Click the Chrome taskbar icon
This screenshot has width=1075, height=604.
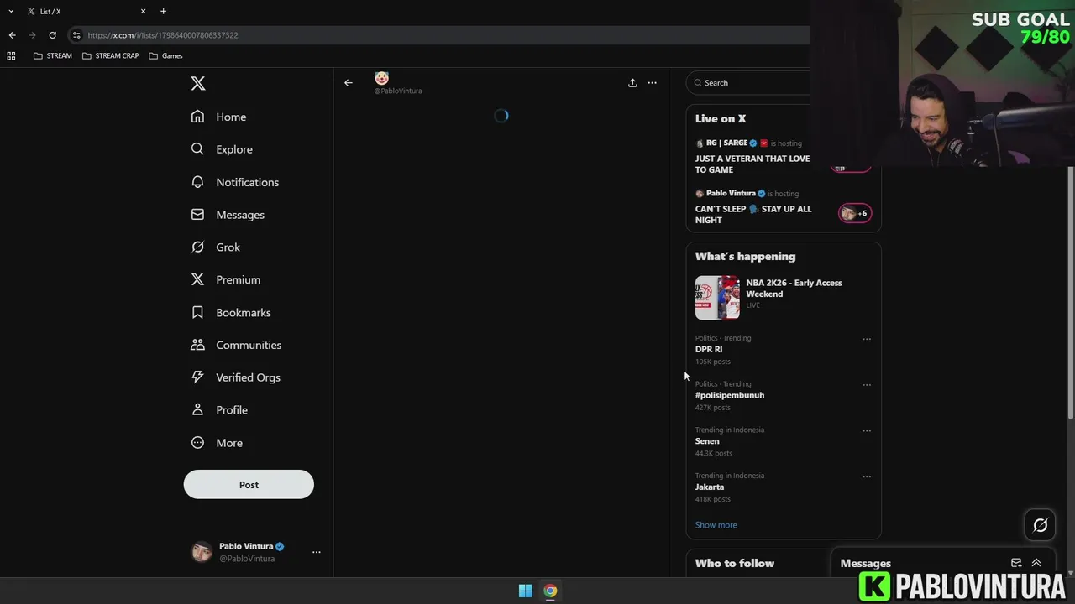550,591
